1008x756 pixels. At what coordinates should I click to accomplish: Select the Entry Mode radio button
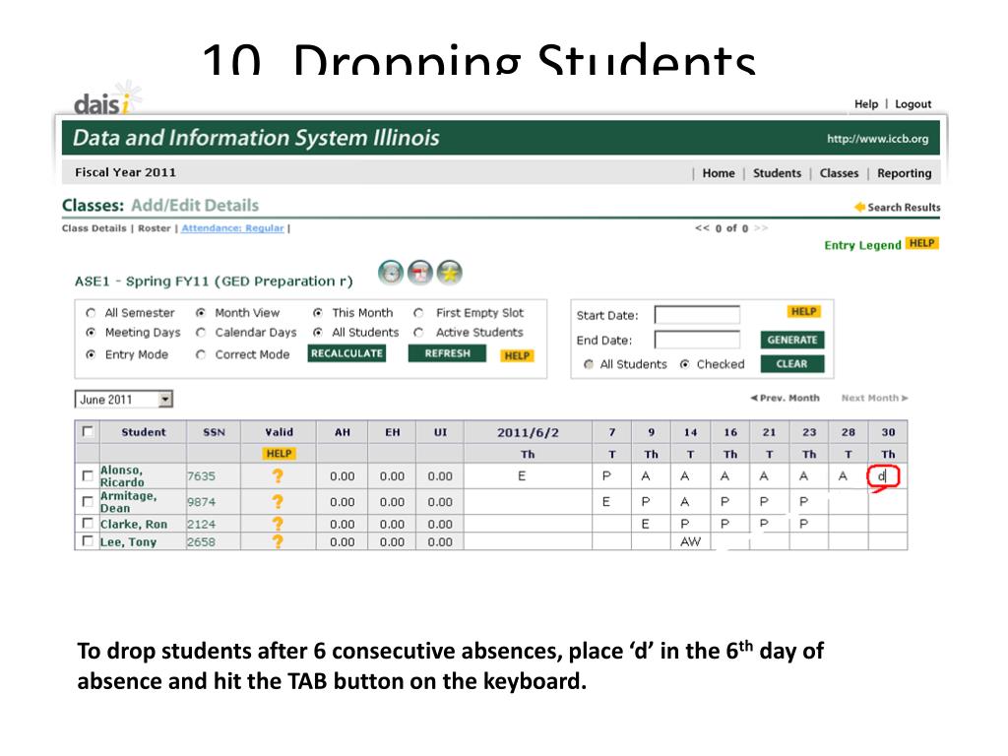91,354
